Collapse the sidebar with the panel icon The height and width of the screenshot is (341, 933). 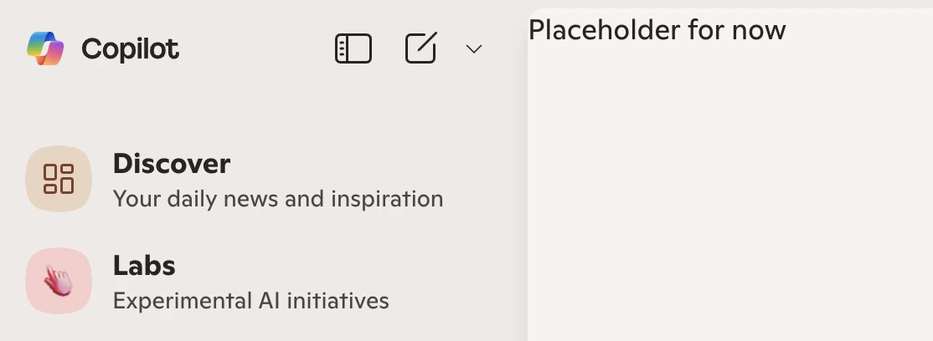[353, 48]
